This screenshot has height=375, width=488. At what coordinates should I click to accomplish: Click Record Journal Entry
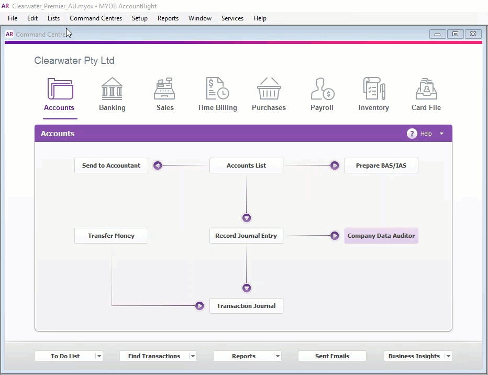[x=246, y=236]
